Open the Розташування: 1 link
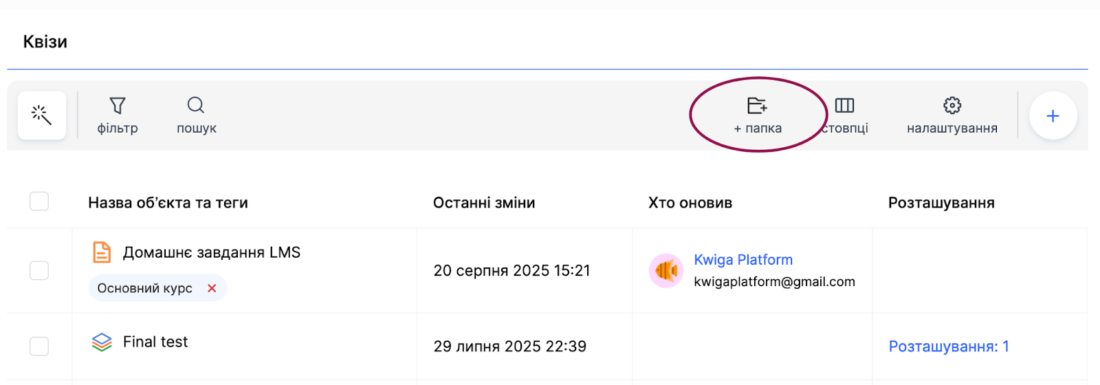 [x=948, y=346]
